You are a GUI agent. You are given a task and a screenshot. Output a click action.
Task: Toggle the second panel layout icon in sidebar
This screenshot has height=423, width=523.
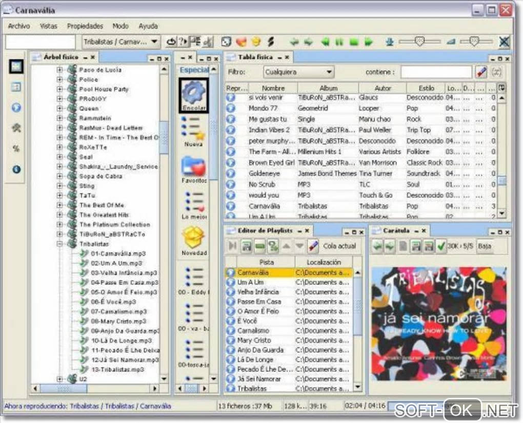(x=16, y=87)
